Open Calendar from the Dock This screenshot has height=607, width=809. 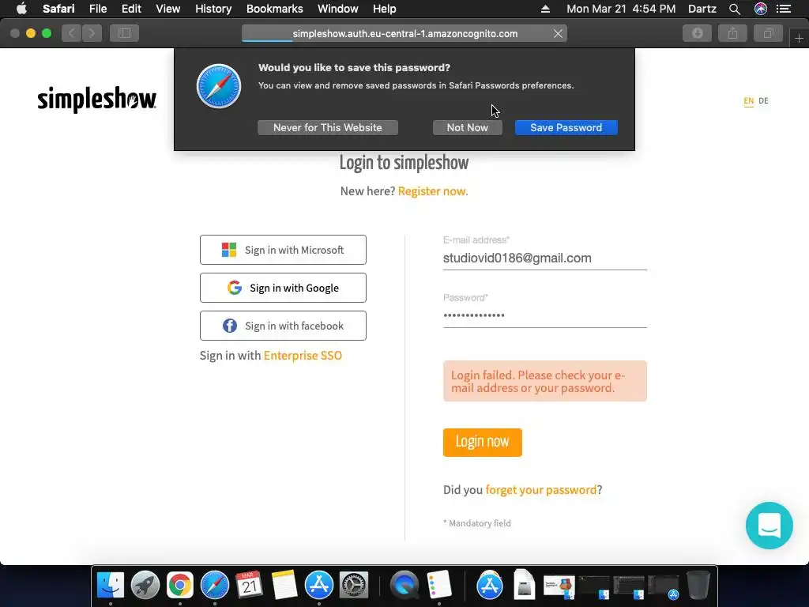pyautogui.click(x=249, y=586)
